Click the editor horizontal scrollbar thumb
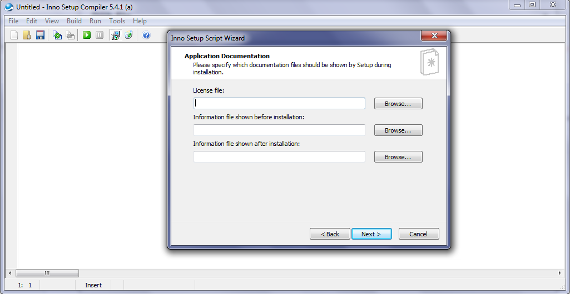 (x=47, y=273)
